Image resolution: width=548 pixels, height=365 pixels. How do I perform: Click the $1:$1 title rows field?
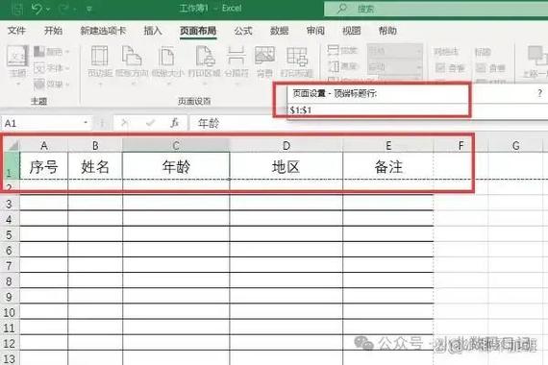click(417, 110)
